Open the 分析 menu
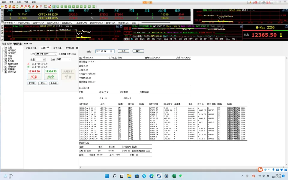288x180 pixels. point(19,2)
